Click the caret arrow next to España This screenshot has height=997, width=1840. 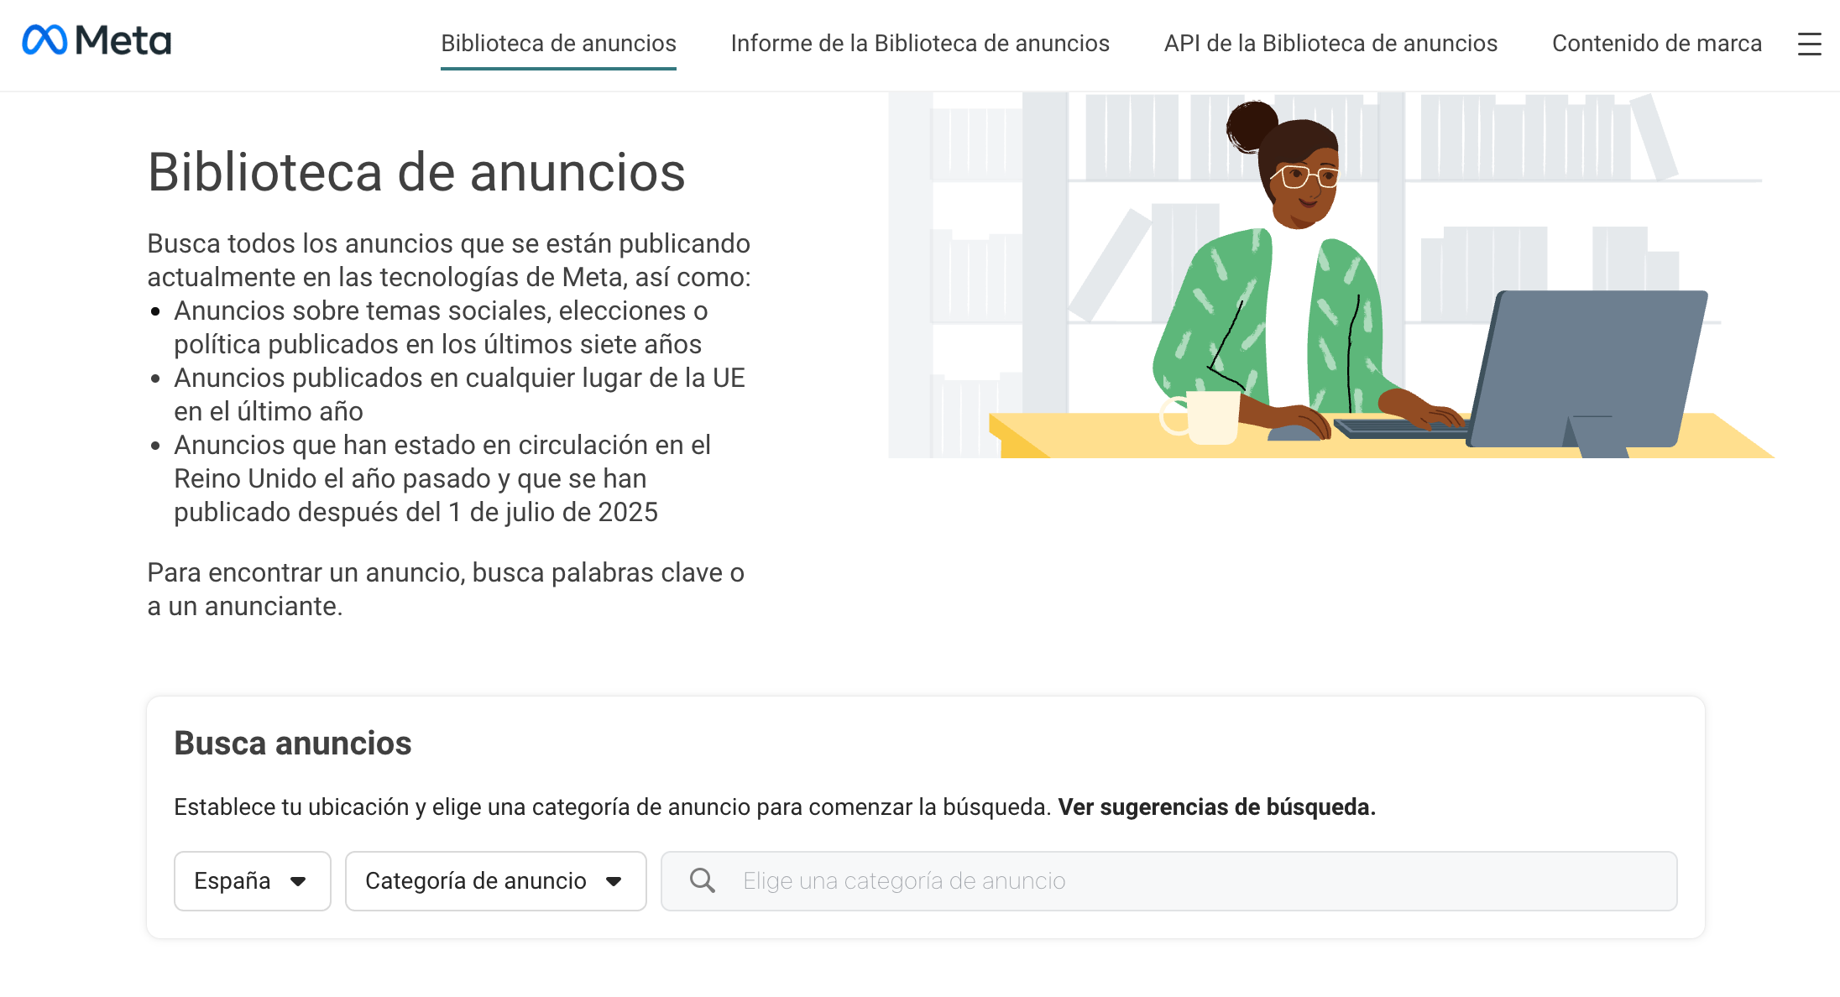[298, 881]
